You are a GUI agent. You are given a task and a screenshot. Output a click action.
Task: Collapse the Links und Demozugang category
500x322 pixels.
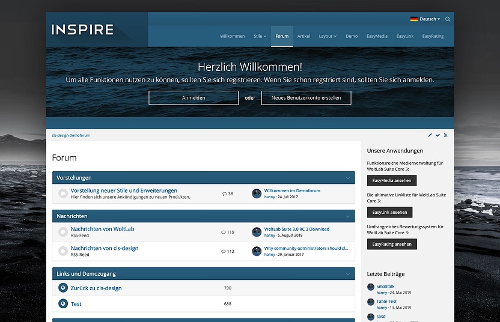click(347, 274)
